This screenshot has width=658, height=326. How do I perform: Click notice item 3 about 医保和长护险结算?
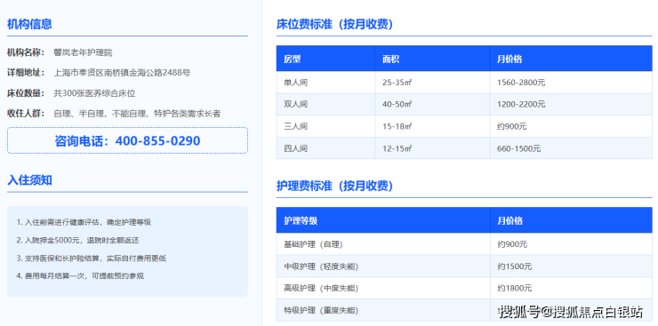(x=92, y=258)
